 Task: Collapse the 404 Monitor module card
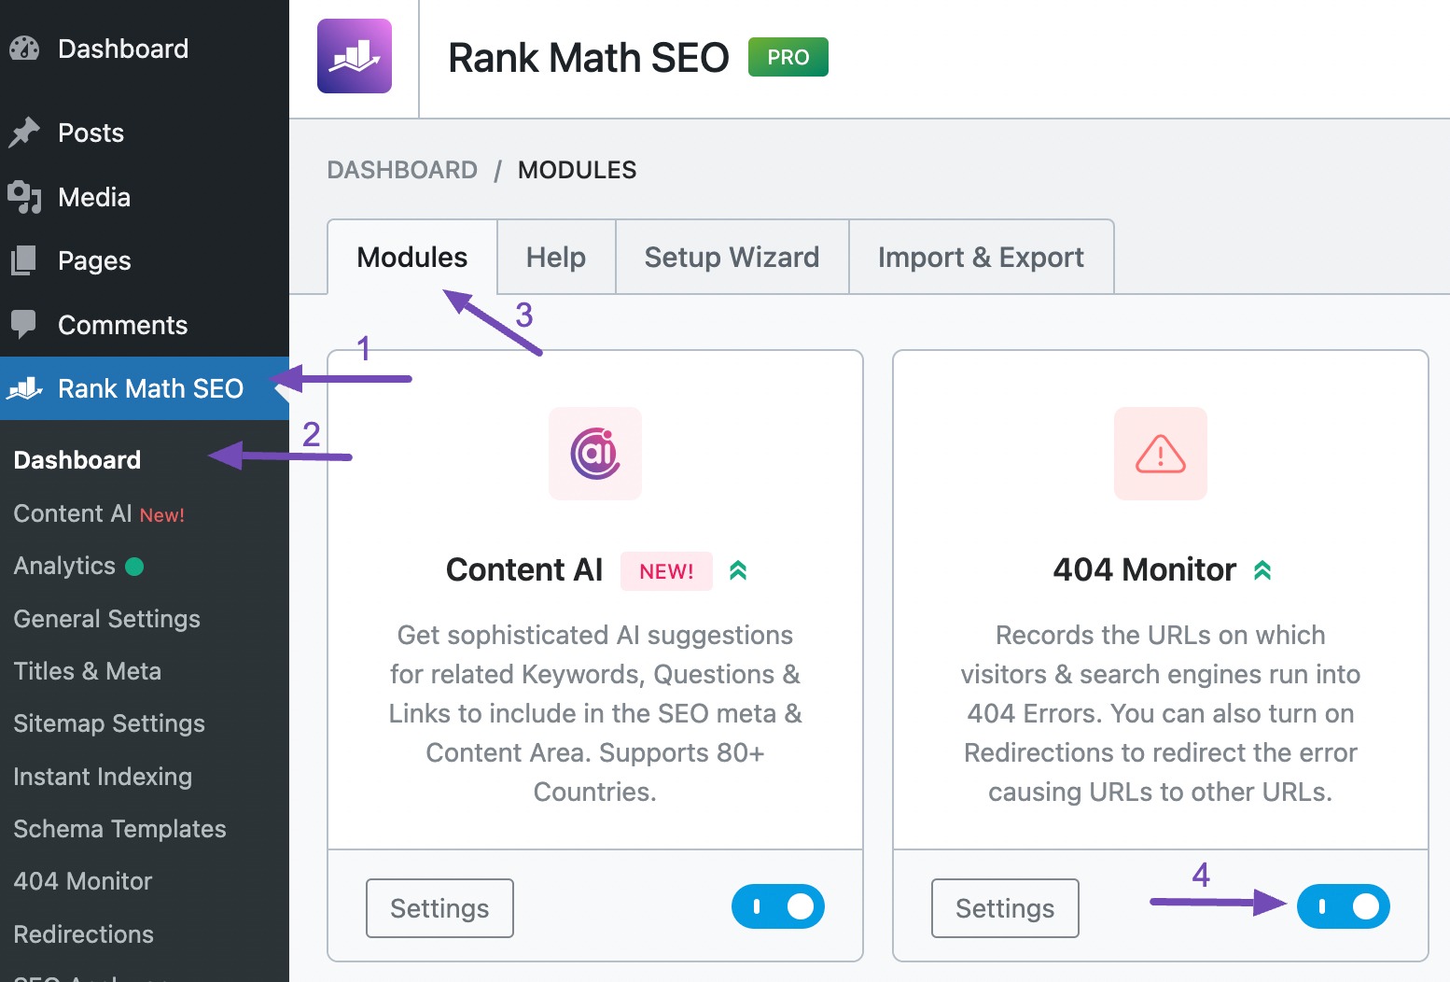point(1262,568)
